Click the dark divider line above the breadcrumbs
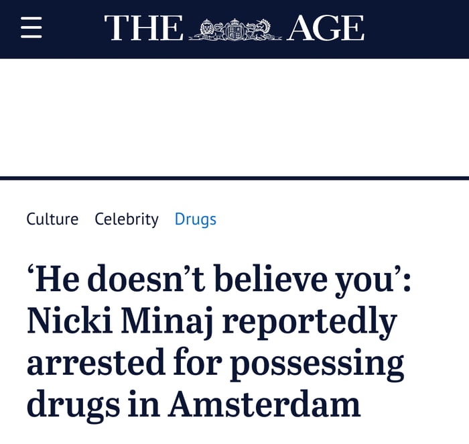Screen dimensions: 469x444 [234, 178]
